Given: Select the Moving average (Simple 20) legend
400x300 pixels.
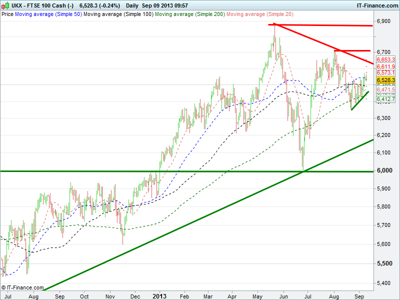Looking at the screenshot, I should click(260, 14).
